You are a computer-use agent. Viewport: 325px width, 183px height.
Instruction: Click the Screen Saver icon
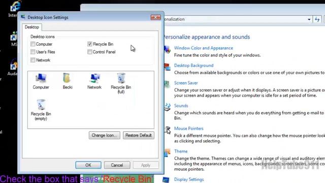click(167, 84)
